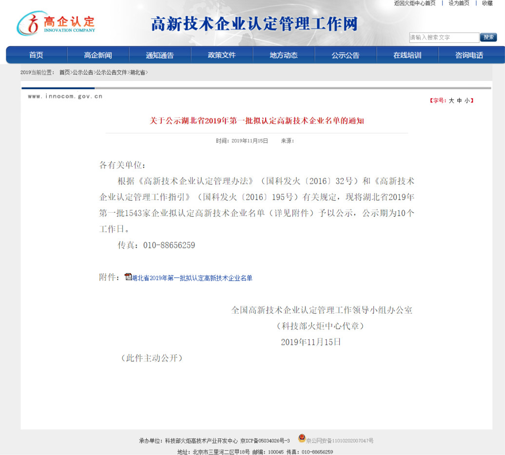The width and height of the screenshot is (505, 455).
Task: Open the 首页 navigation tab
Action: coord(36,55)
